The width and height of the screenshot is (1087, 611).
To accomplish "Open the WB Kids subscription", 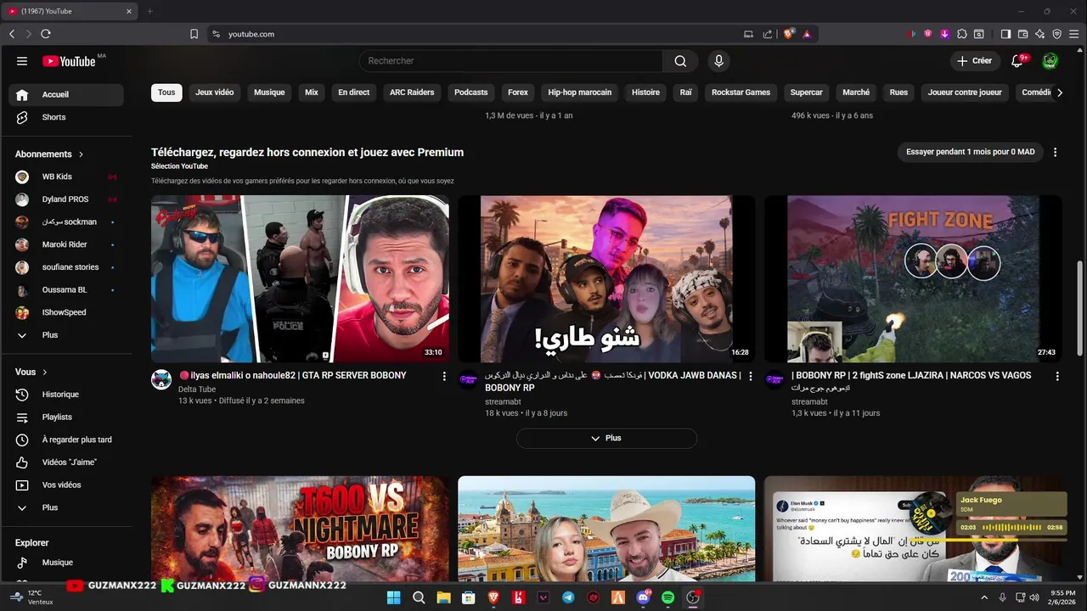I will point(66,177).
